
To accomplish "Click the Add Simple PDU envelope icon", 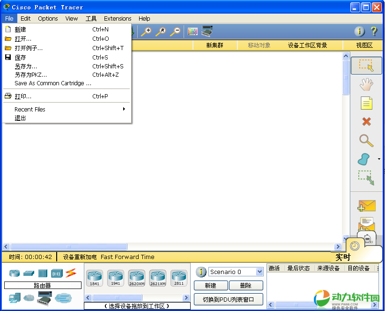I will pyautogui.click(x=367, y=206).
